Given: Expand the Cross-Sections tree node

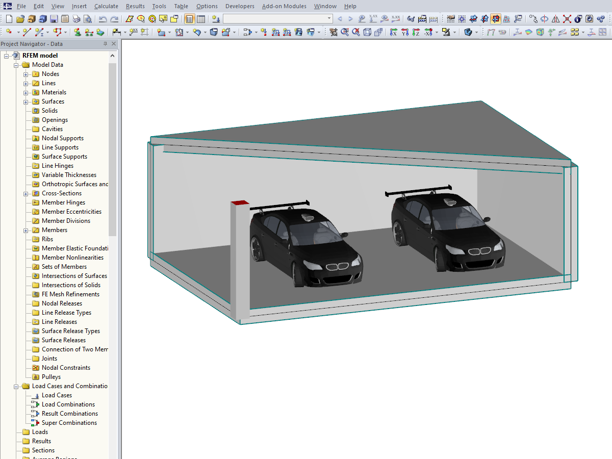Looking at the screenshot, I should coord(25,193).
